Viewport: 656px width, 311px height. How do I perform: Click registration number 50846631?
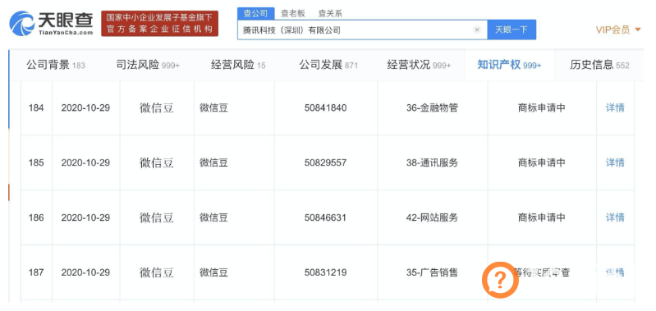point(325,217)
